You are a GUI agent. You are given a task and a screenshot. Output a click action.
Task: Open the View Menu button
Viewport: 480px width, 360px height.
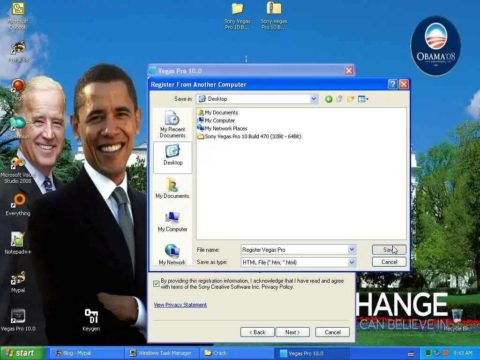[x=363, y=99]
